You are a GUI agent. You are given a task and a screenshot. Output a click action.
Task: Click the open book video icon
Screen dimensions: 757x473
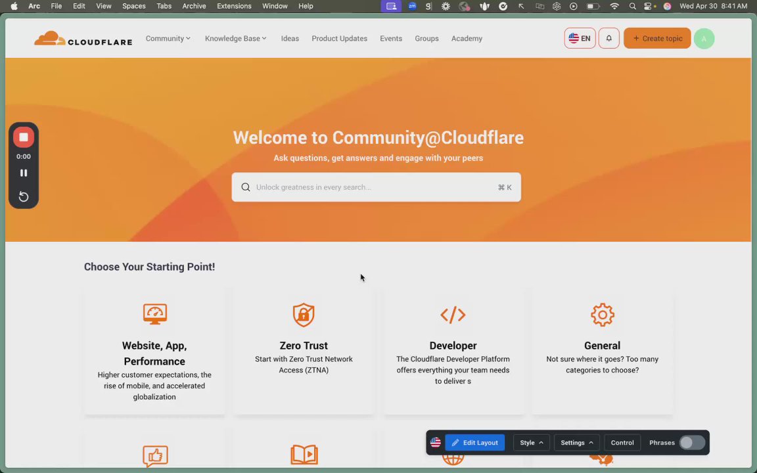point(304,455)
